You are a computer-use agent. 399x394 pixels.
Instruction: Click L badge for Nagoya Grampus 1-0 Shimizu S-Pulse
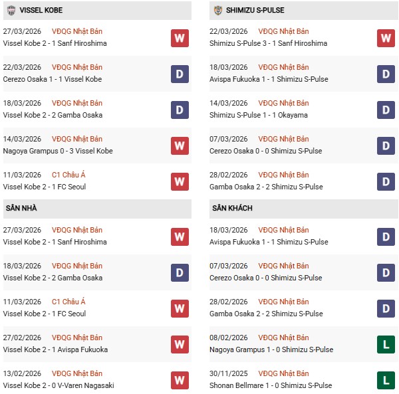[386, 344]
